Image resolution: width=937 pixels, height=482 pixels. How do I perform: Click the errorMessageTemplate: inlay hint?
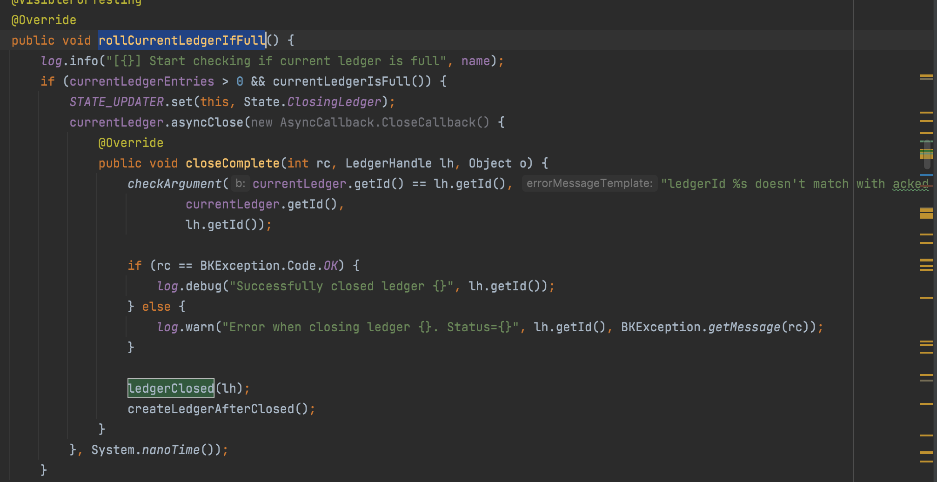tap(589, 183)
